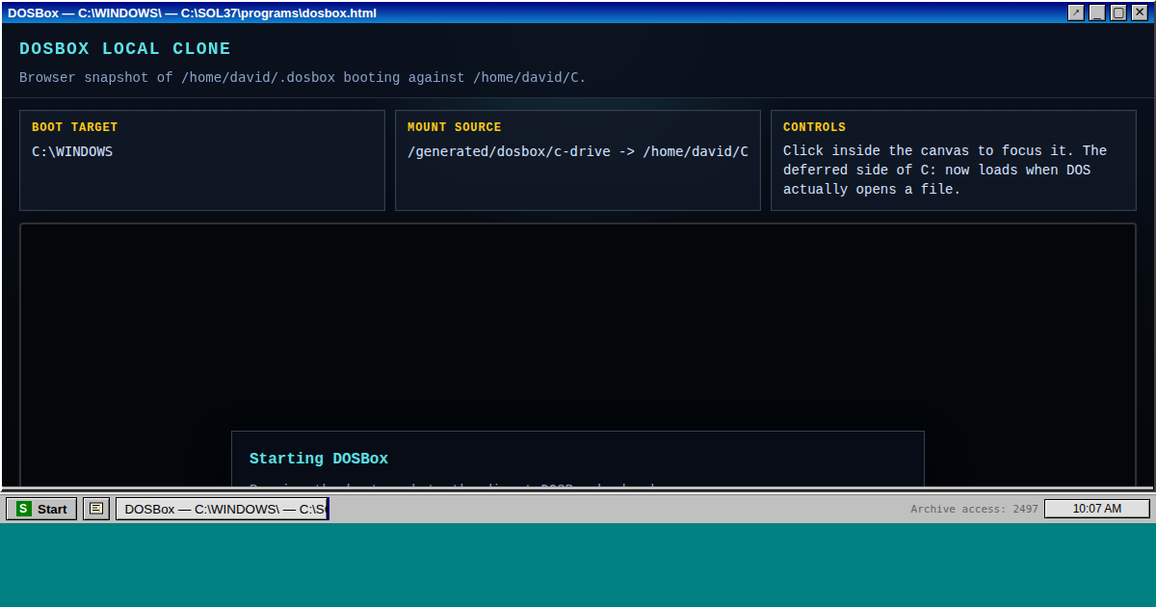Open the Start menu

tap(41, 509)
